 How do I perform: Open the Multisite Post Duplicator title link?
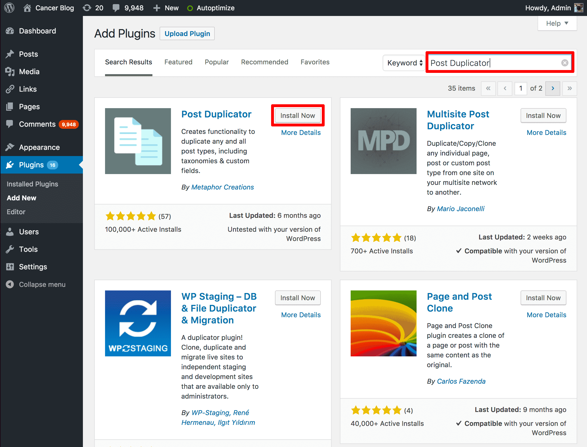pos(458,120)
